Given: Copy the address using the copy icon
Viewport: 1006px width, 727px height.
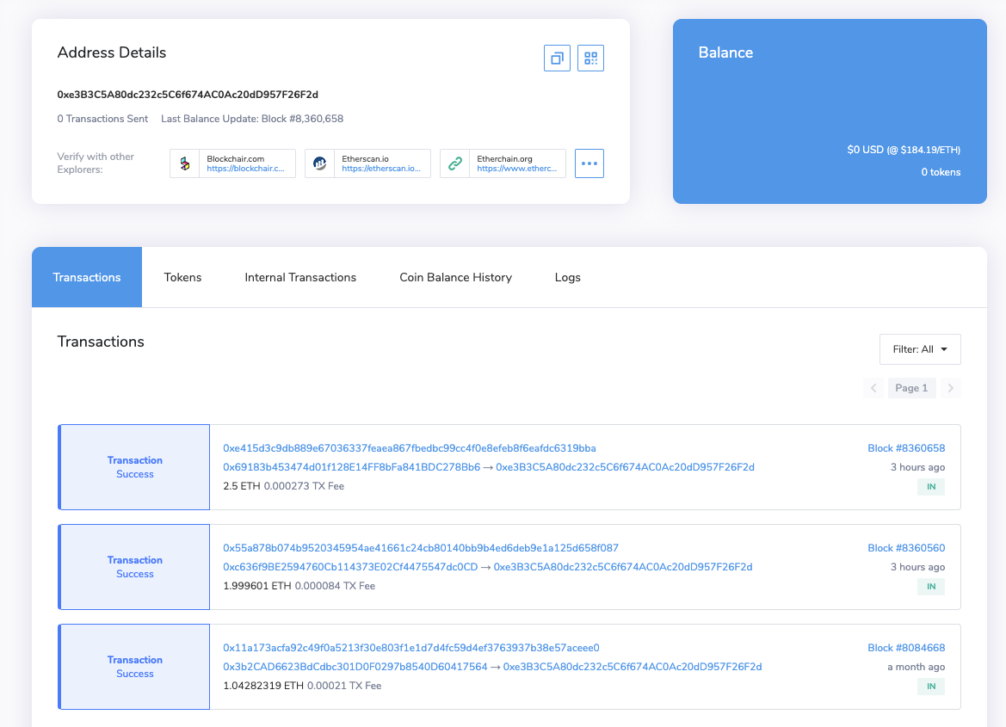Looking at the screenshot, I should [556, 58].
